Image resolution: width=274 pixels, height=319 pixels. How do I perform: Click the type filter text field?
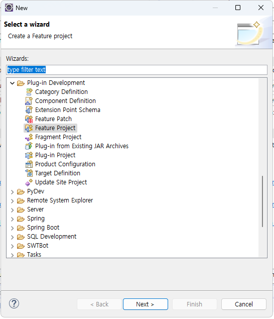(x=136, y=70)
